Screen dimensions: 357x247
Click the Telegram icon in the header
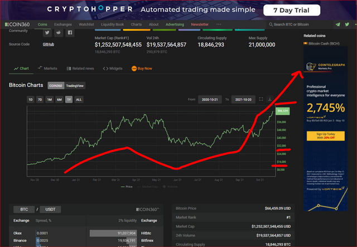point(338,25)
